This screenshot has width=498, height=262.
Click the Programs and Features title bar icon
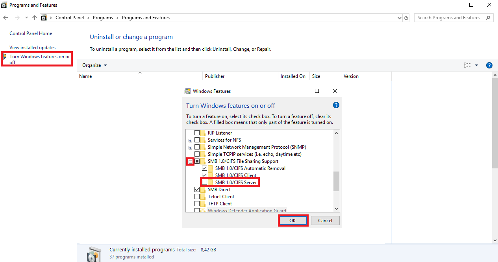point(4,5)
